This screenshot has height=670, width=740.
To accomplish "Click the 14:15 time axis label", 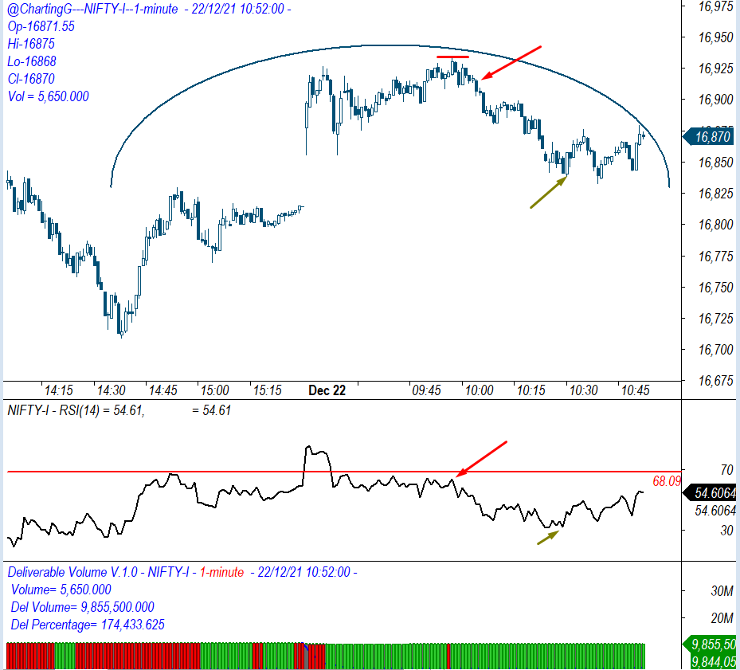I will point(58,390).
